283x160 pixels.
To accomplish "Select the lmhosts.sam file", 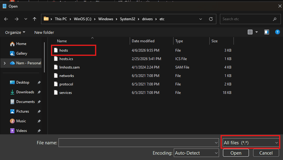I will tap(69, 67).
